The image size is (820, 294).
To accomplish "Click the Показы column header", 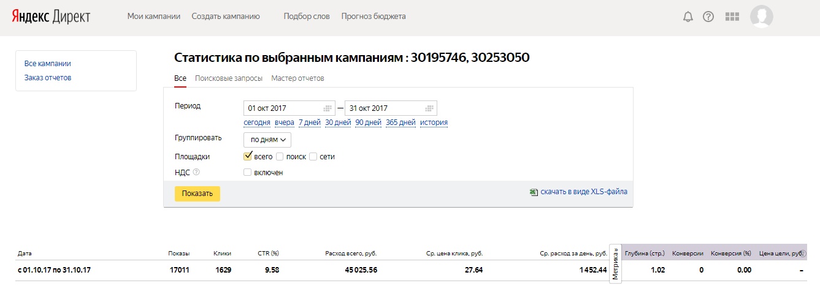I will (179, 253).
